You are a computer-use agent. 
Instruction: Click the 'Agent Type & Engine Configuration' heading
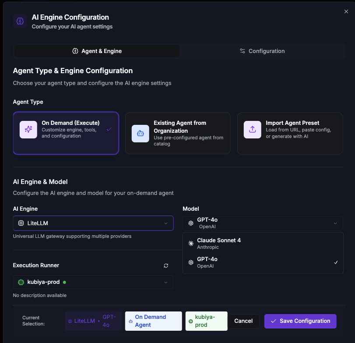[x=73, y=71]
